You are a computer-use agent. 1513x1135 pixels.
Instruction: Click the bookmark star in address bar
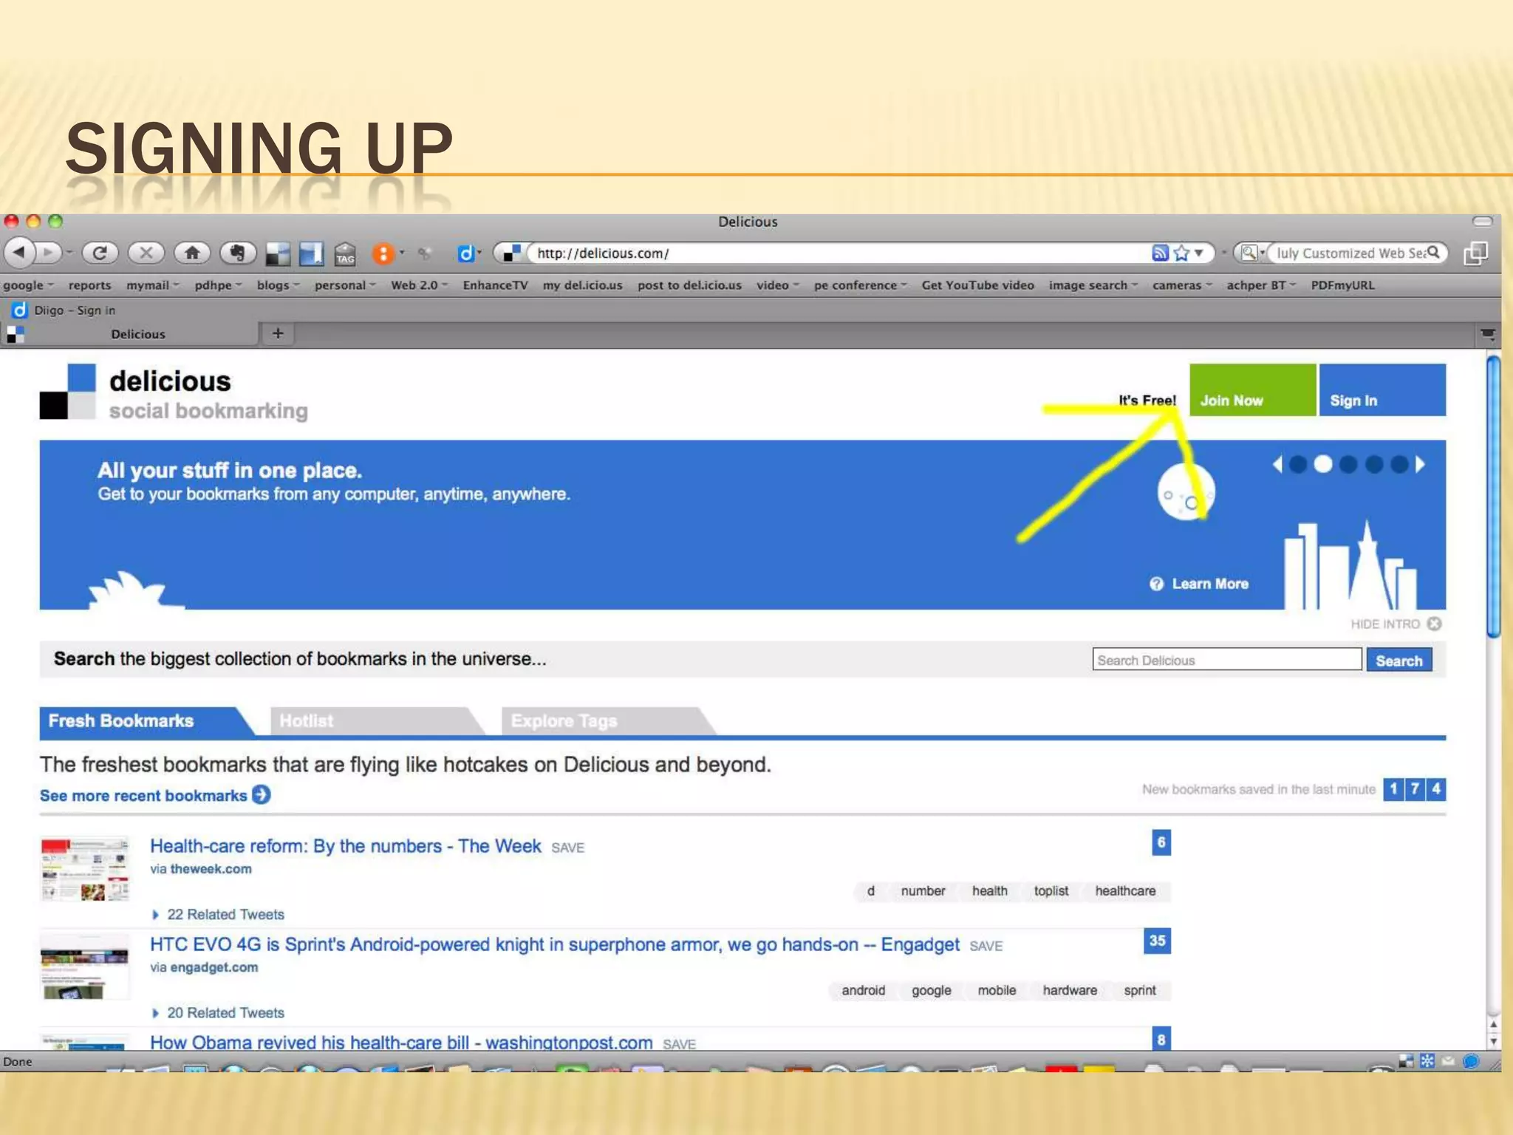click(x=1181, y=253)
